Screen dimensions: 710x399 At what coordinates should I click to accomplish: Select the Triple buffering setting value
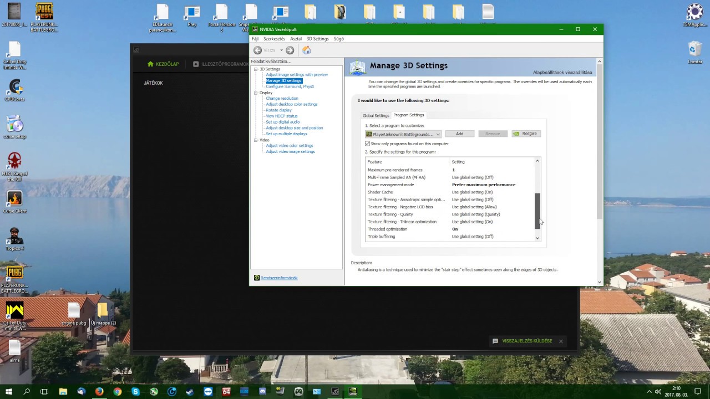click(473, 237)
